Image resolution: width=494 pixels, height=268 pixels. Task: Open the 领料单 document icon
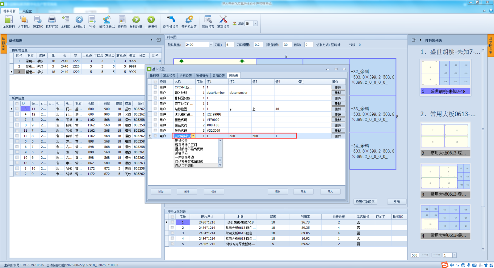pyautogui.click(x=122, y=20)
